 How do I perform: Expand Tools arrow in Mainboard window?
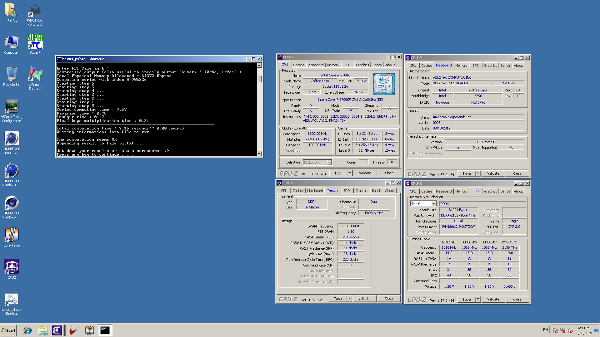point(478,173)
